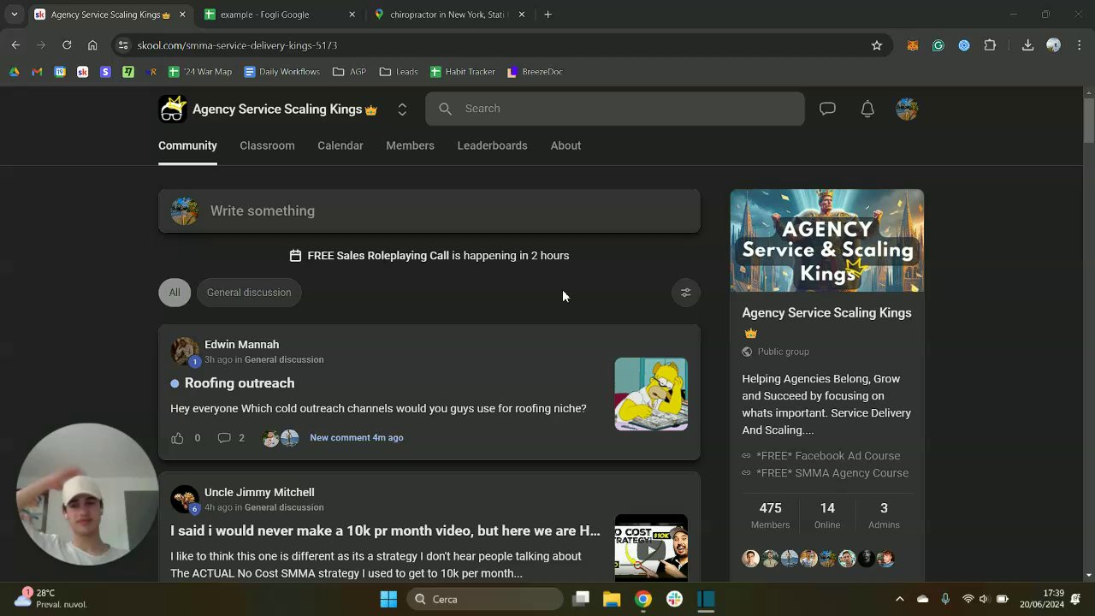Open the New comment 4m ago link
Screen dimensions: 1095x616
[357, 438]
